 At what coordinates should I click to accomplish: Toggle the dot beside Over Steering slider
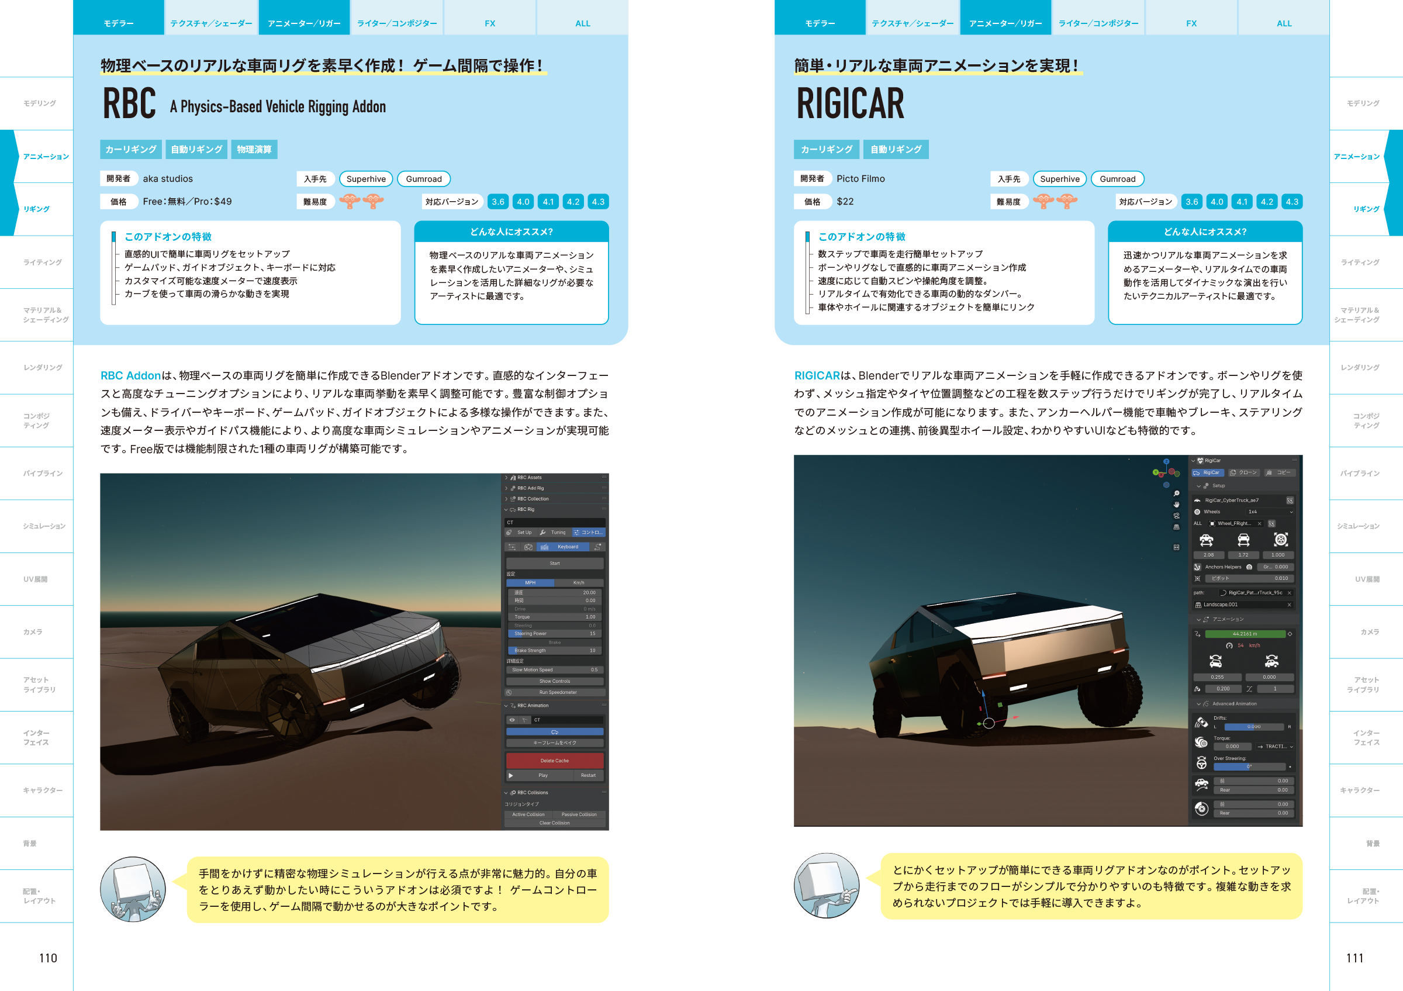click(1290, 766)
